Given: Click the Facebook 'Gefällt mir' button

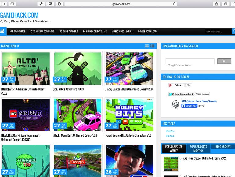Looking at the screenshot, I should click(189, 106).
